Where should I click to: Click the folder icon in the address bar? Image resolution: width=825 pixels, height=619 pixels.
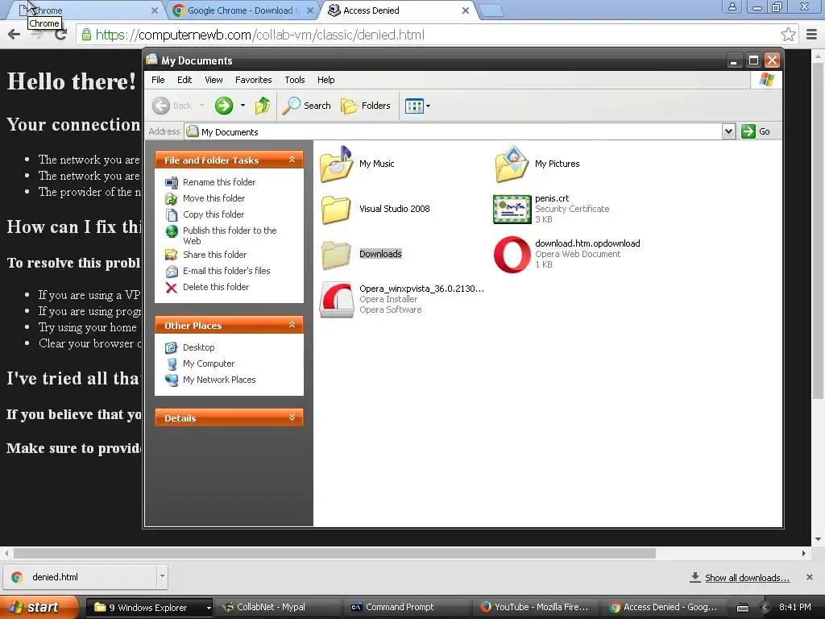click(193, 131)
